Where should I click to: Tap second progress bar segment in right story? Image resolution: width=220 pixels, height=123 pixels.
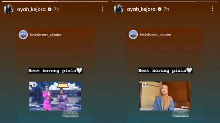click(192, 1)
